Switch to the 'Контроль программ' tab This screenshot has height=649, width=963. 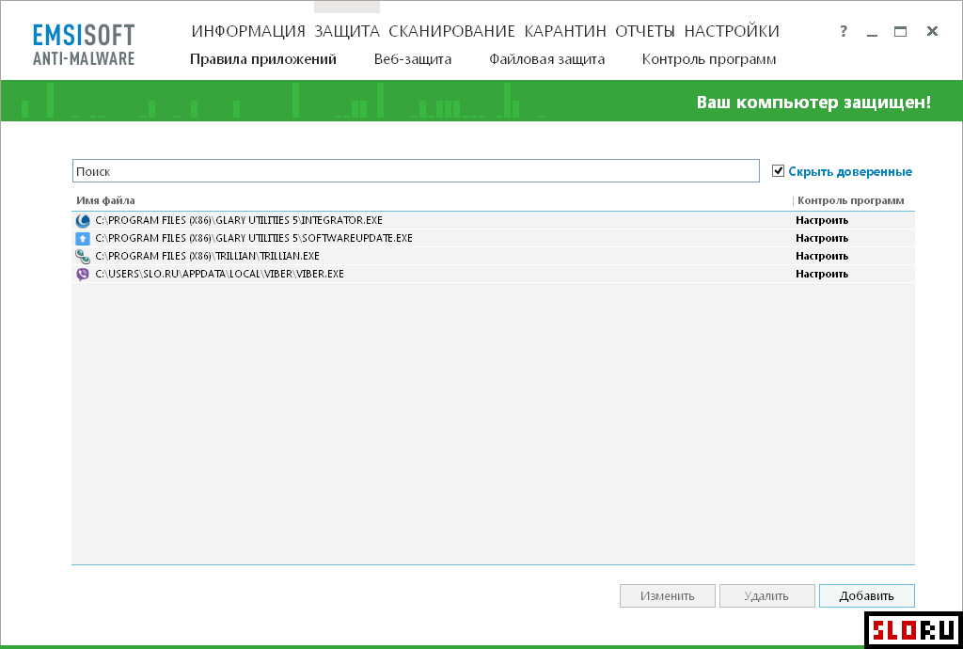click(709, 59)
